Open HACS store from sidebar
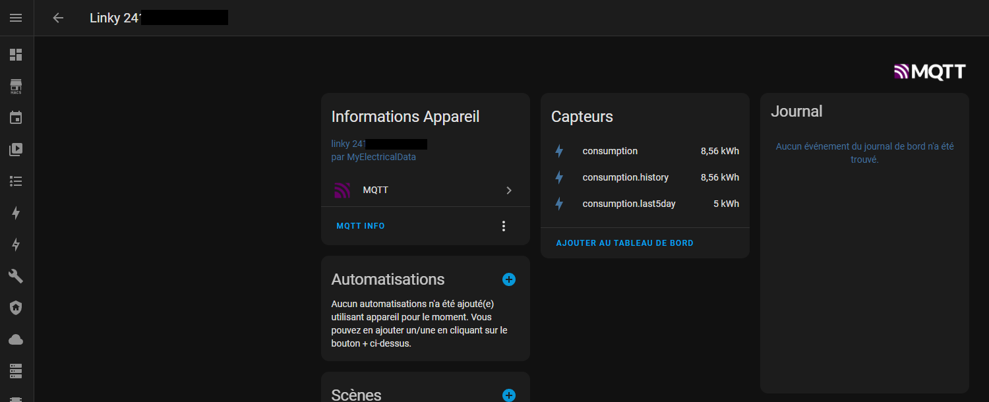Viewport: 989px width, 402px height. coord(16,86)
